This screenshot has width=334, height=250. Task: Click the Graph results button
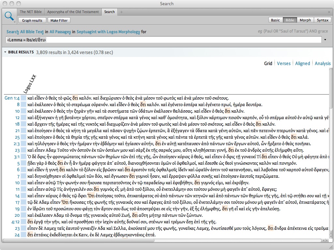click(32, 21)
